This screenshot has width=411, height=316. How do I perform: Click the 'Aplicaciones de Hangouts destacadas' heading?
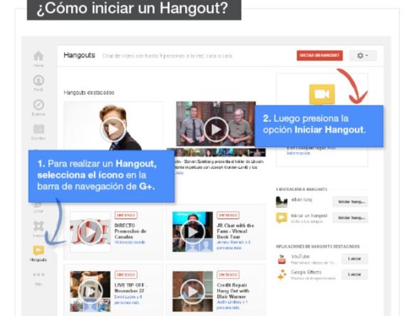317,247
